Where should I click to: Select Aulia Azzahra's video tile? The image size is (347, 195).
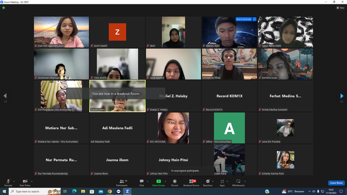pyautogui.click(x=173, y=64)
